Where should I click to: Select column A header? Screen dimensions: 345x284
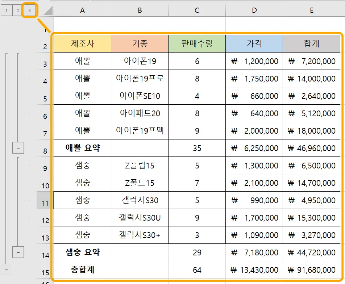[83, 11]
